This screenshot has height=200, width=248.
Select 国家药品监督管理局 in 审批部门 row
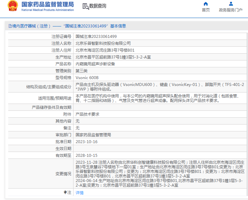pos(93,135)
